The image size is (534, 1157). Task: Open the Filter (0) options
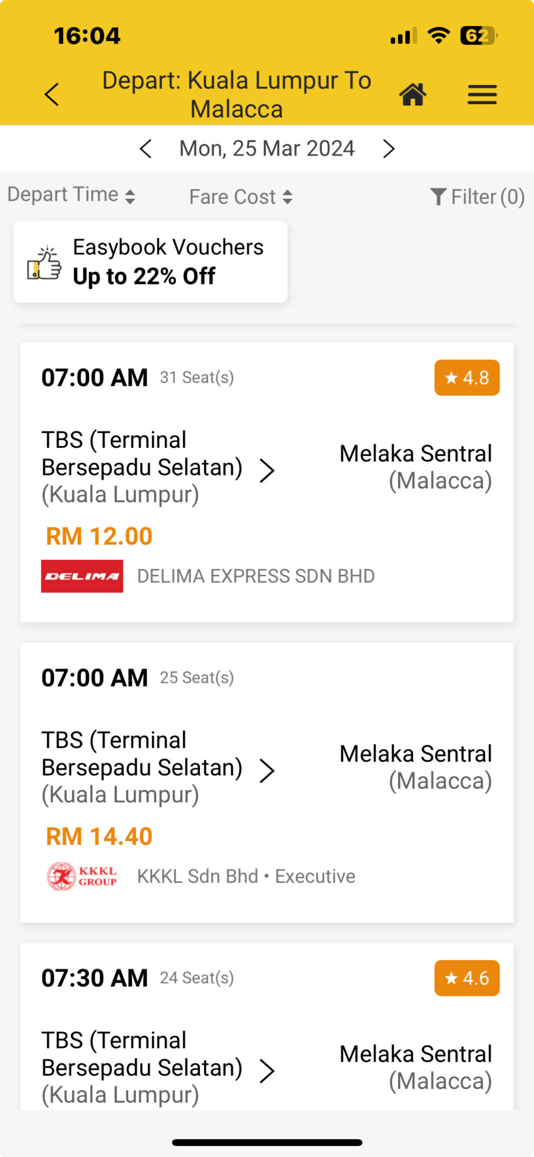477,197
